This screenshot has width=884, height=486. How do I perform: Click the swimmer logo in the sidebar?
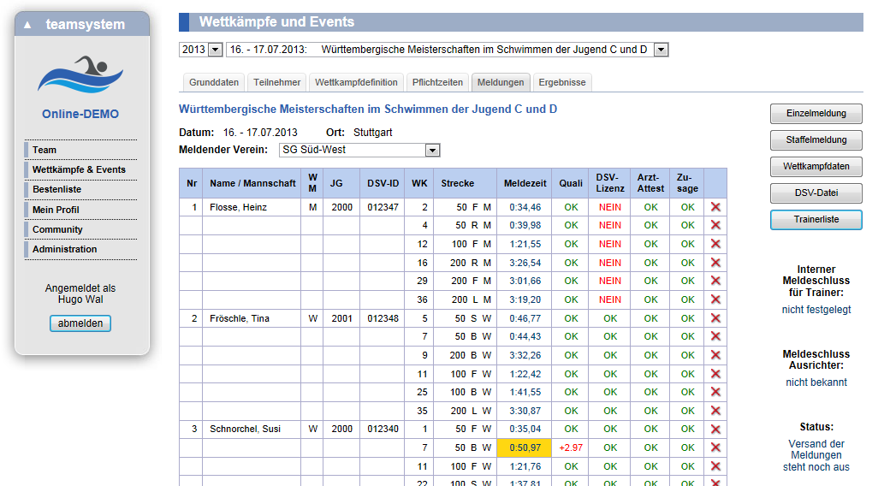tap(80, 74)
